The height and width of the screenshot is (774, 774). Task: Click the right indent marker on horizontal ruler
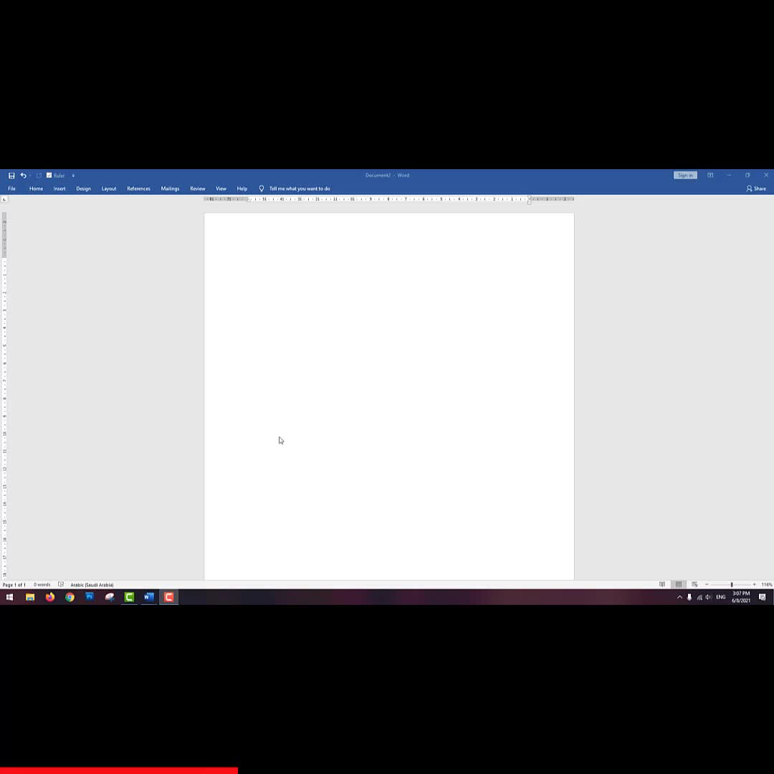tap(529, 199)
